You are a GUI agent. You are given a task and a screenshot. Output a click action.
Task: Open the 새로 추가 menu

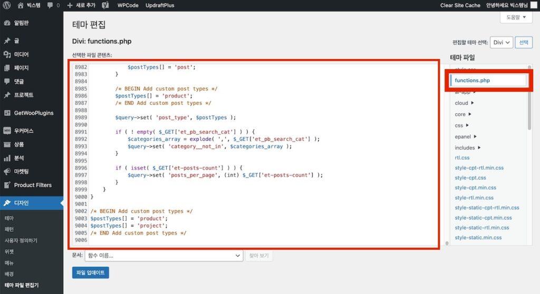[x=86, y=5]
